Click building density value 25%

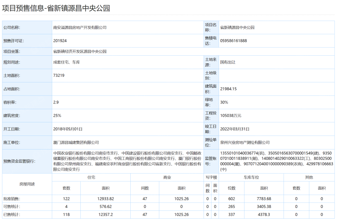pyautogui.click(x=57, y=116)
